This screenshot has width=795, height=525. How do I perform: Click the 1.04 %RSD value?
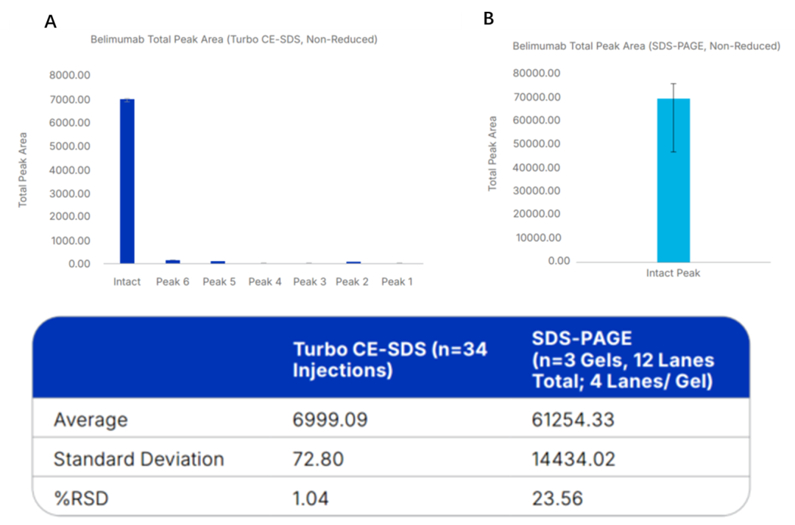point(311,499)
